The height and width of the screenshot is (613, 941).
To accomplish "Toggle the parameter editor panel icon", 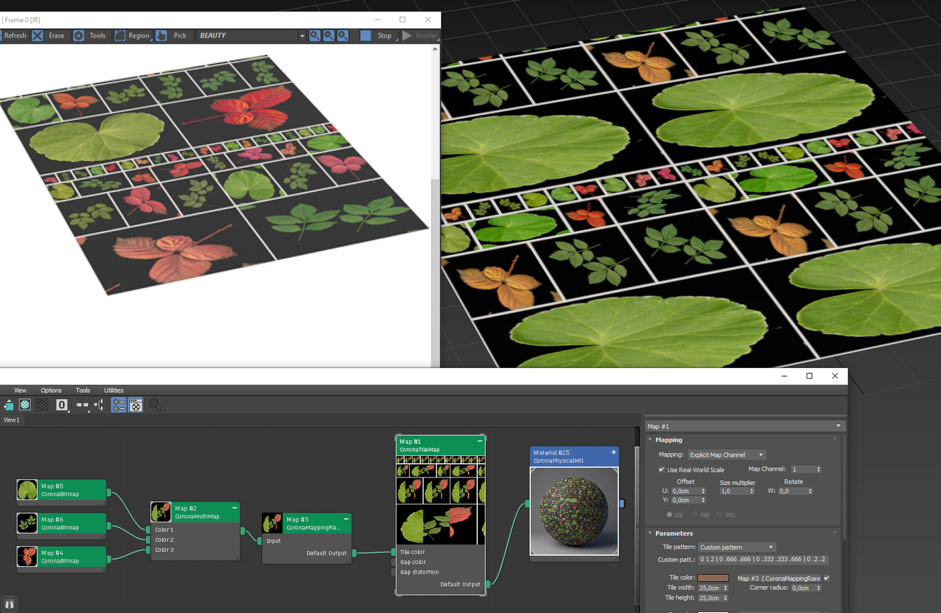I will click(136, 405).
